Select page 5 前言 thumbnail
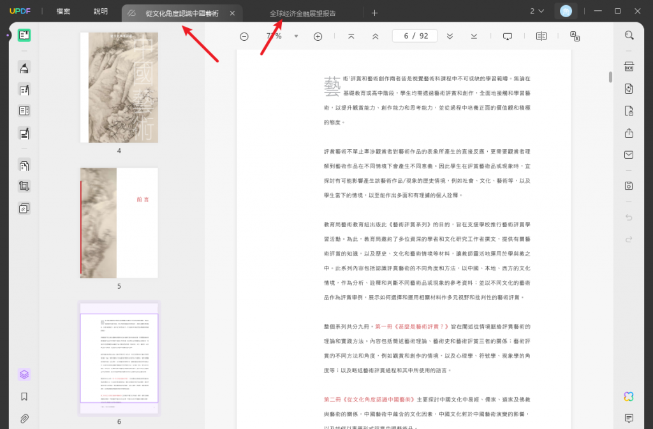 point(119,223)
